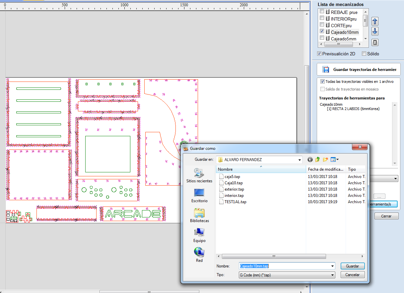Screen dimensions: 404x293
Task: Open Bibliotecas shortcut in save dialog
Action: (199, 215)
